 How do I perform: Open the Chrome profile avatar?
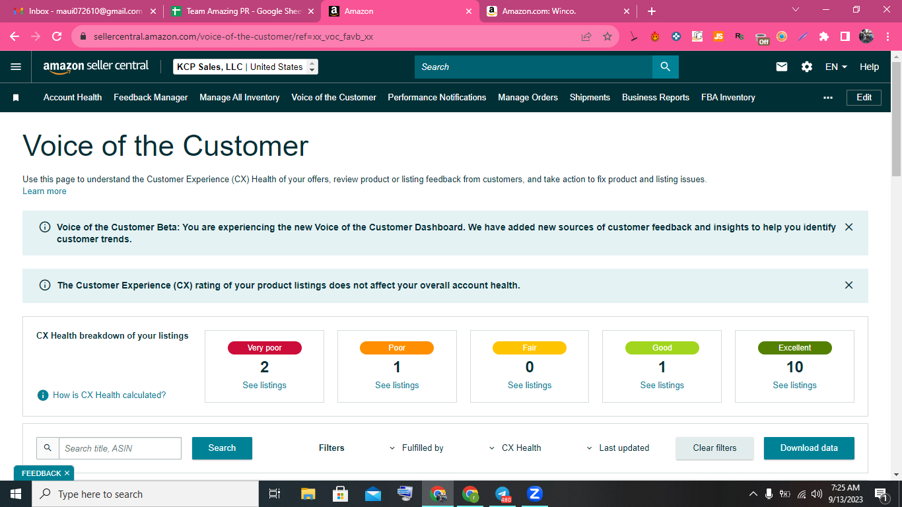pos(866,37)
